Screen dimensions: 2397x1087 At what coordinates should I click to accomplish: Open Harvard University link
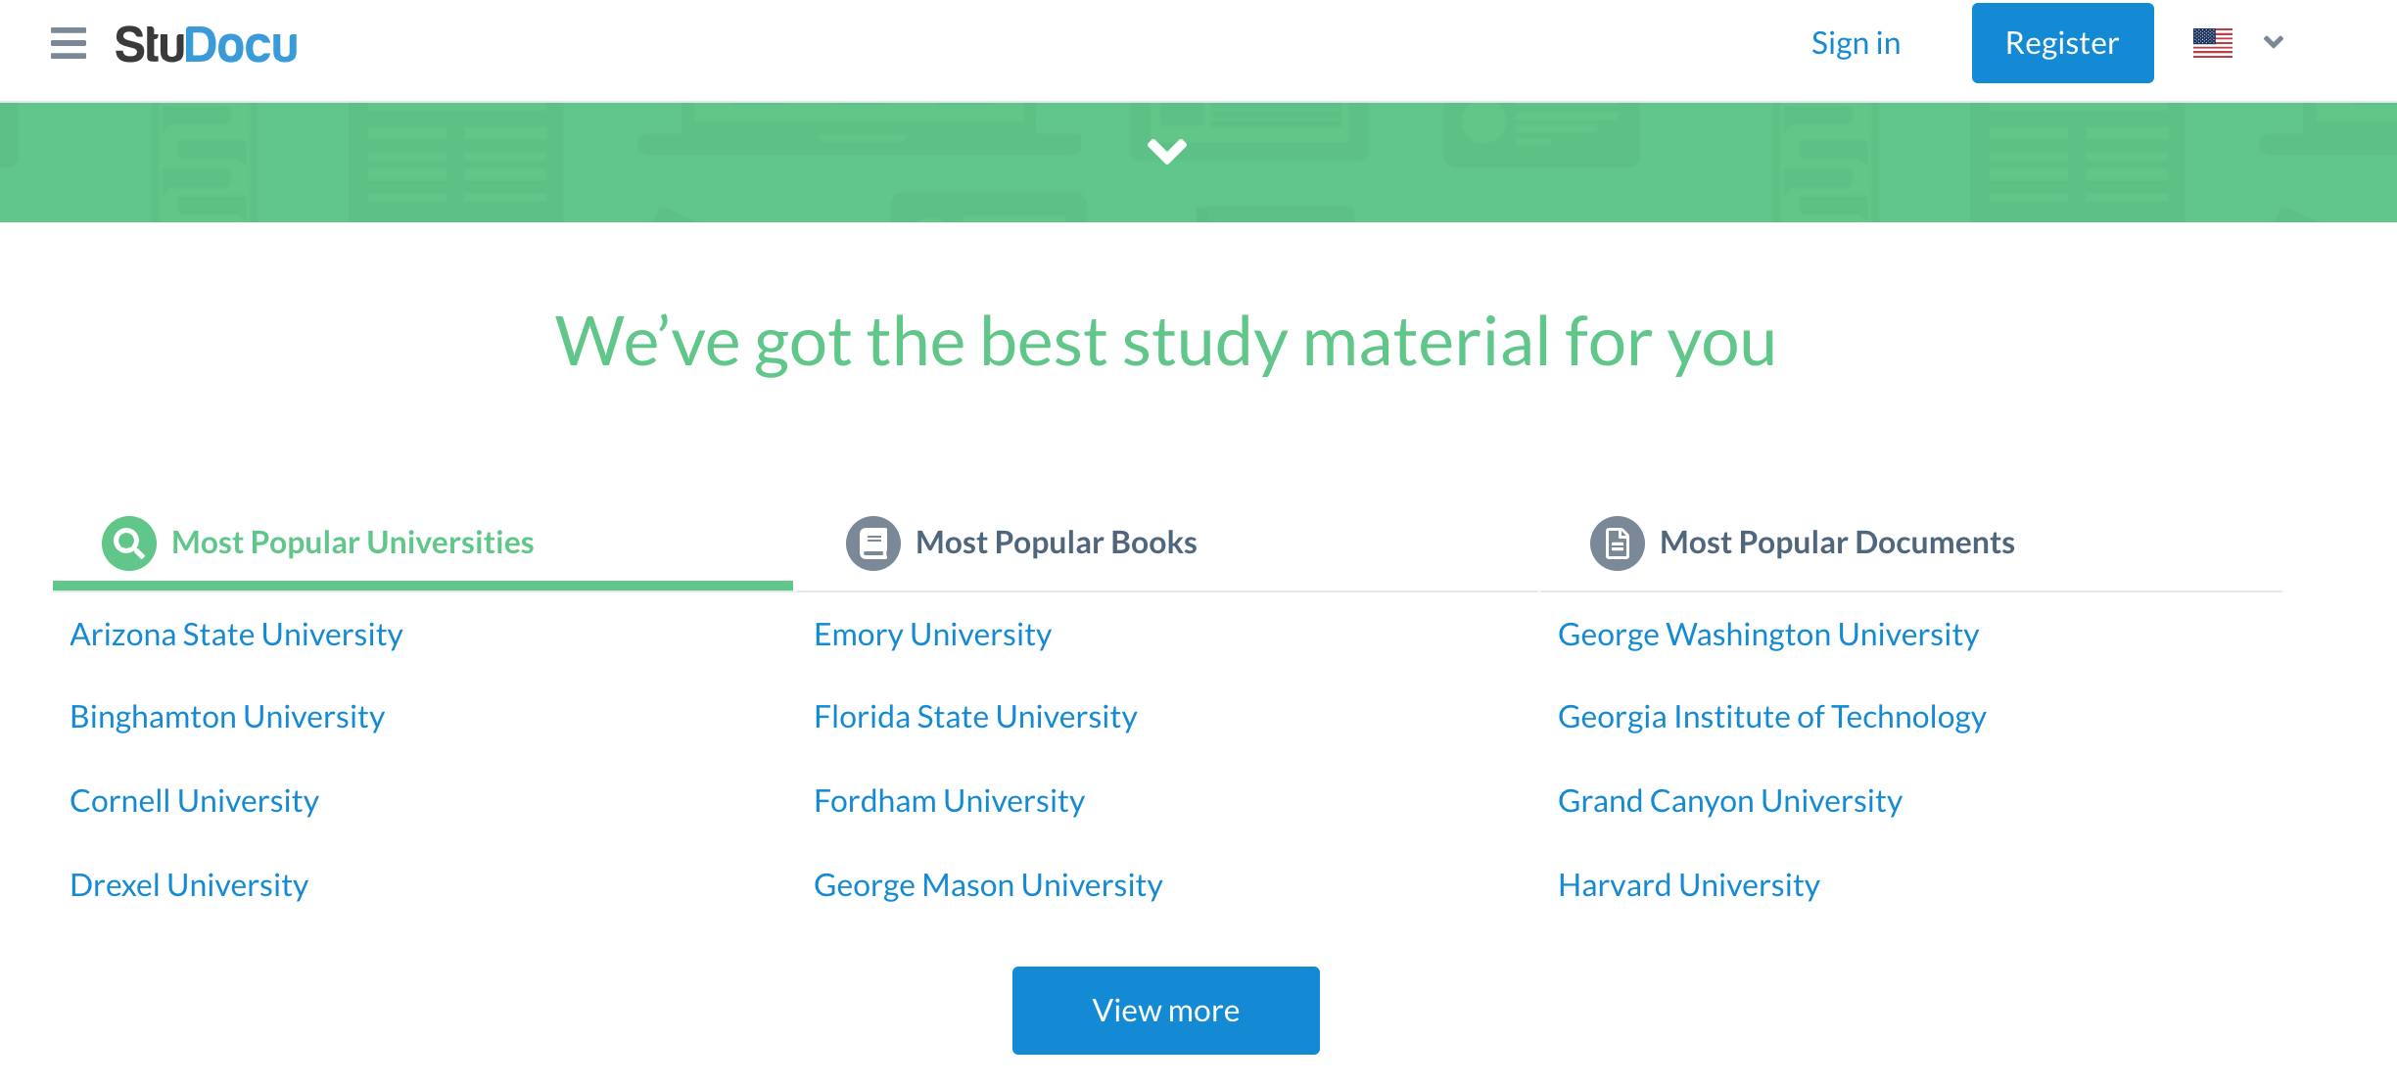pyautogui.click(x=1688, y=885)
